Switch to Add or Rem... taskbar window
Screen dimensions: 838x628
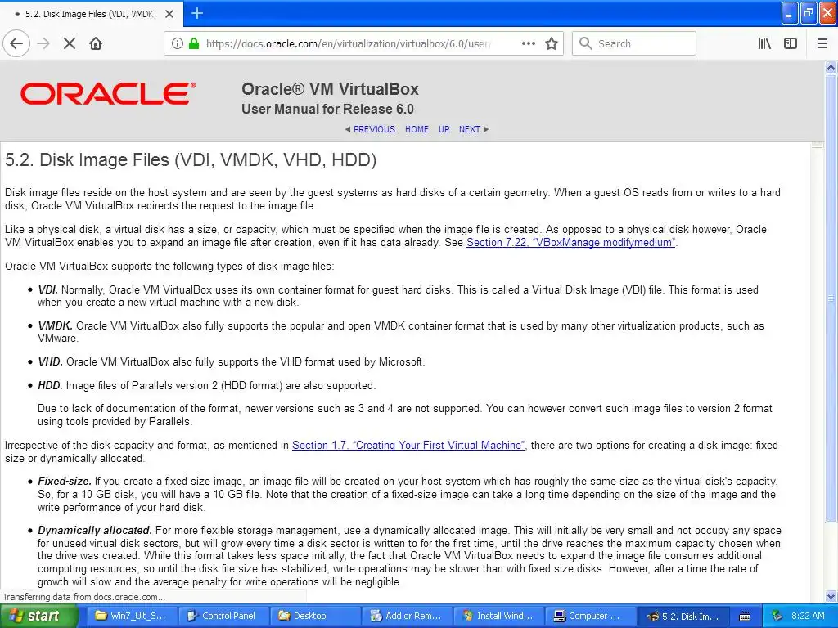click(x=408, y=617)
